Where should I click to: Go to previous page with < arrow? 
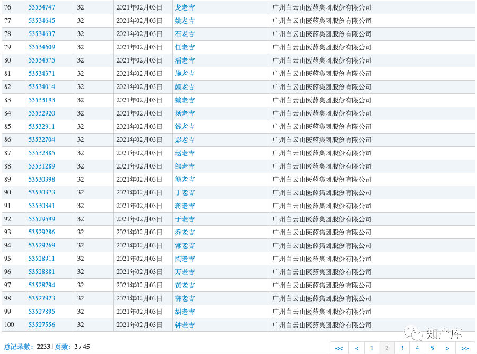pyautogui.click(x=357, y=348)
